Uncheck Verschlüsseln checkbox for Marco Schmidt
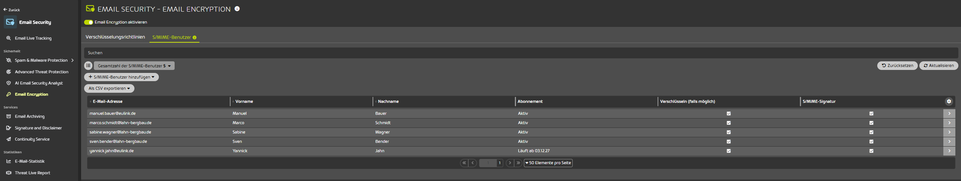 [x=729, y=123]
